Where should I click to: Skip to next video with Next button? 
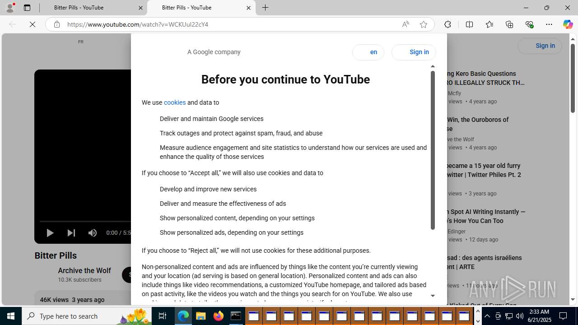coord(71,233)
